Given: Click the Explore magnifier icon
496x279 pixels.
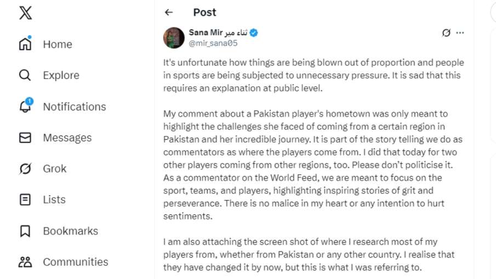Looking at the screenshot, I should click(25, 75).
